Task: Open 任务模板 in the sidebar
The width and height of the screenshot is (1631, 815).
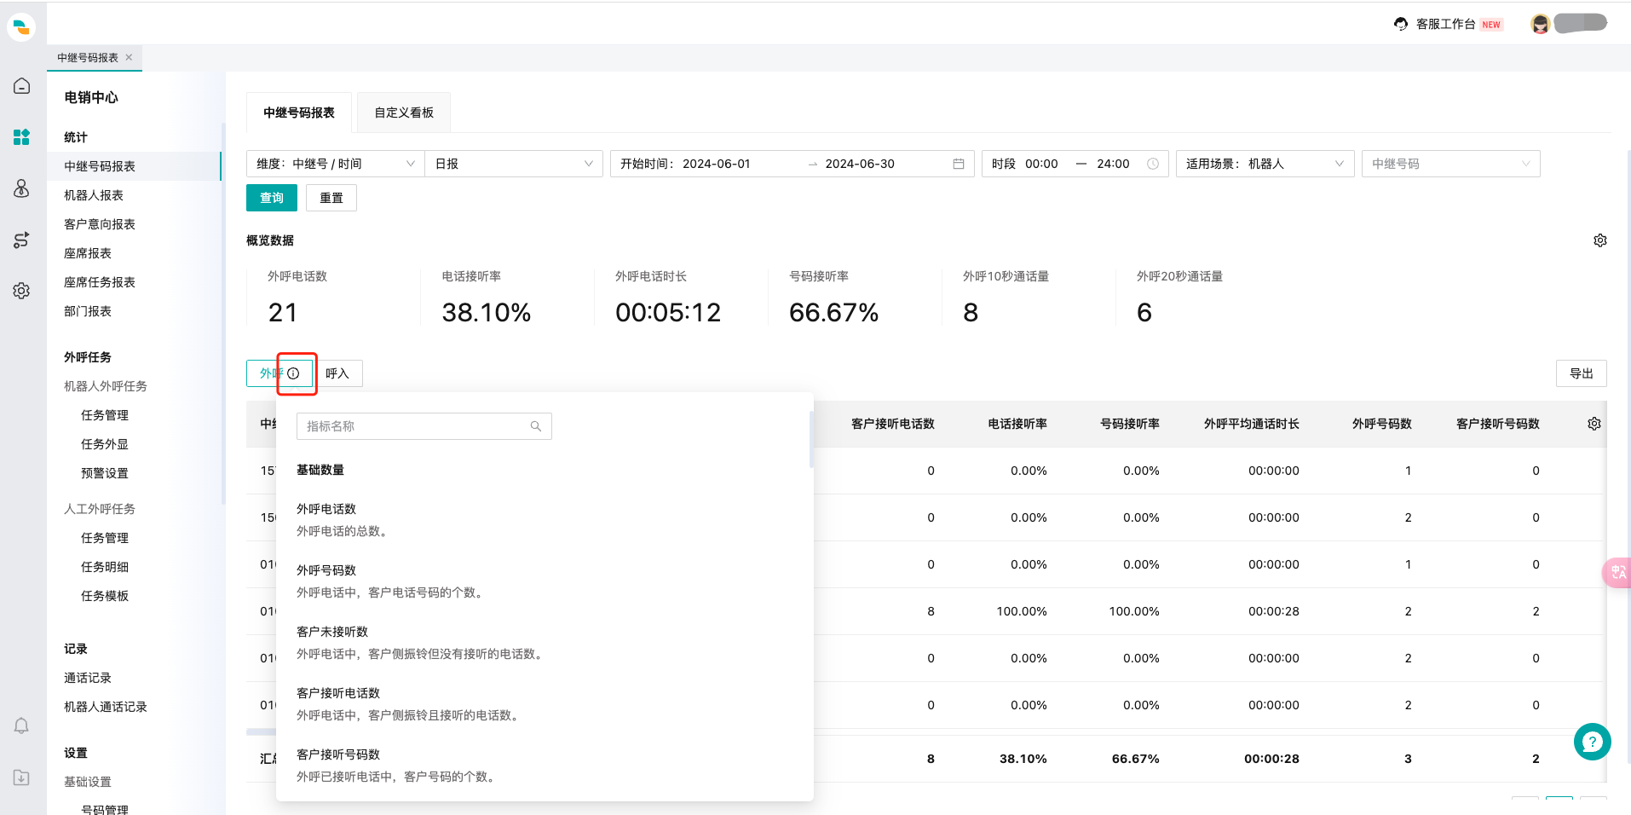Action: pyautogui.click(x=105, y=596)
